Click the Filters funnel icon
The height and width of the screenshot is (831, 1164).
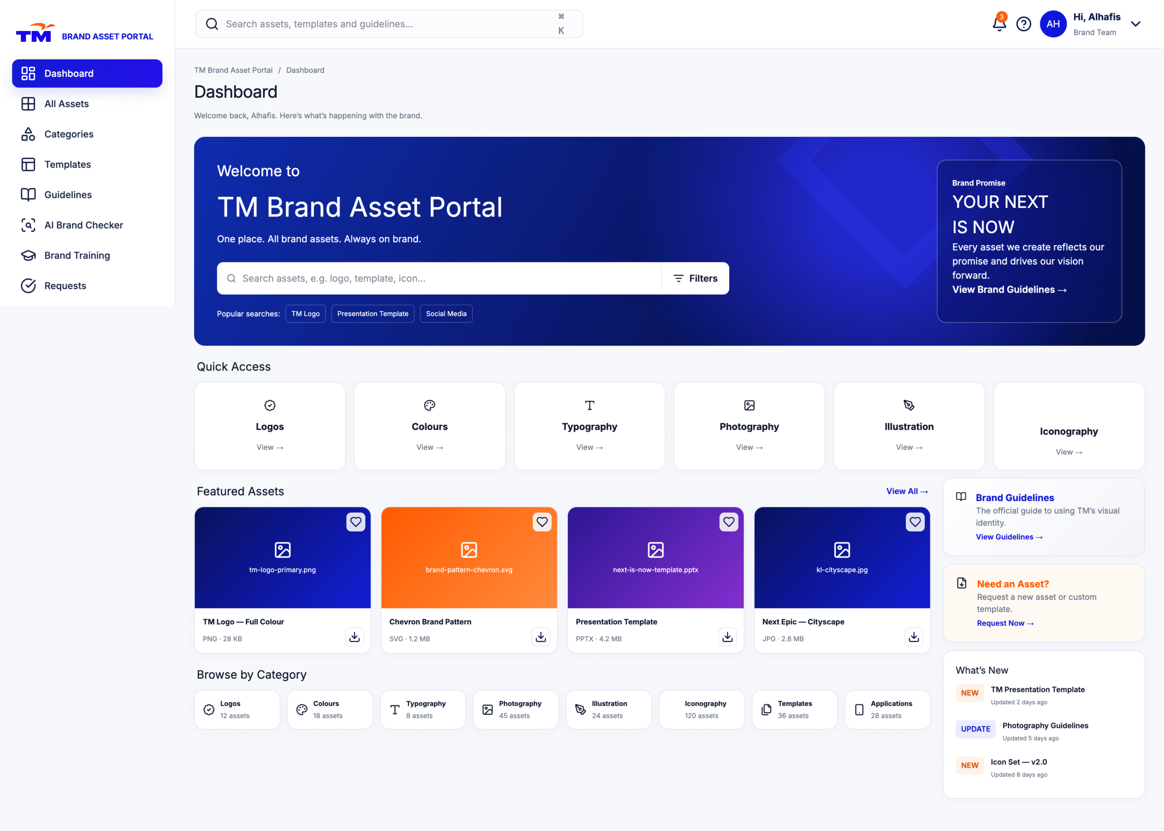click(678, 278)
